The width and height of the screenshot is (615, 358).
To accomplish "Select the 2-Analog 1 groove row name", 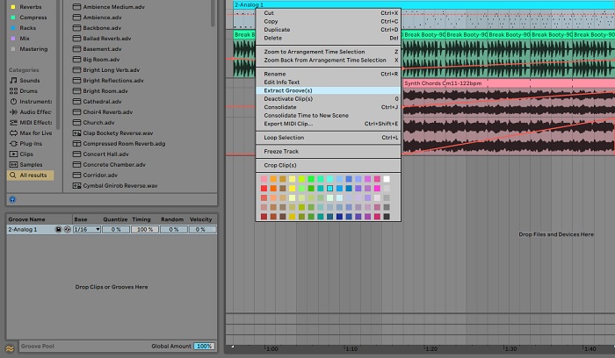I will coord(23,230).
